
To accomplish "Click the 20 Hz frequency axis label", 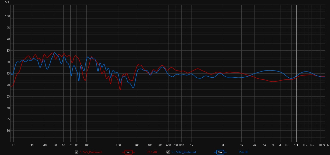I will (x=14, y=145).
